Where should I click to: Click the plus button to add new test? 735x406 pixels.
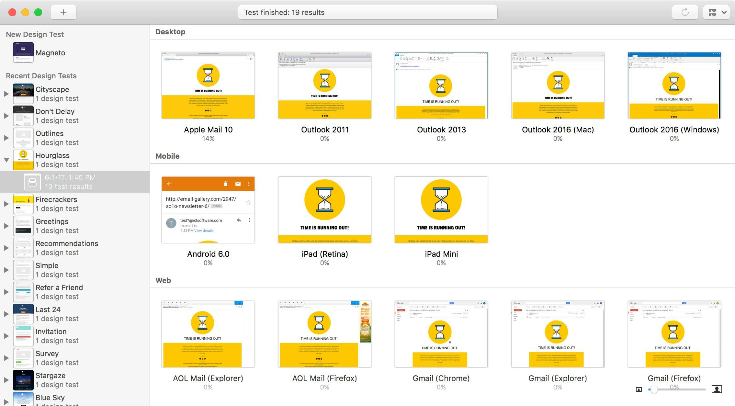point(63,12)
